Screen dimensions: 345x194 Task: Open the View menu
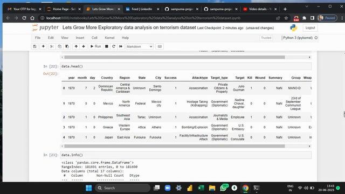(65, 38)
